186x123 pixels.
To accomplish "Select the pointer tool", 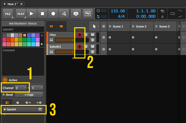I will coord(94,26).
